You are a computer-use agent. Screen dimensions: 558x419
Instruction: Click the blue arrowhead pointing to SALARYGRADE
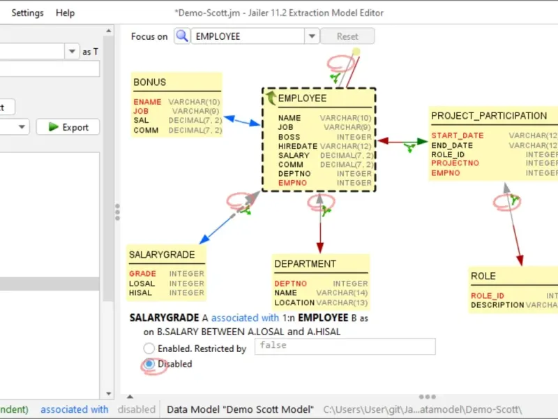click(x=204, y=239)
